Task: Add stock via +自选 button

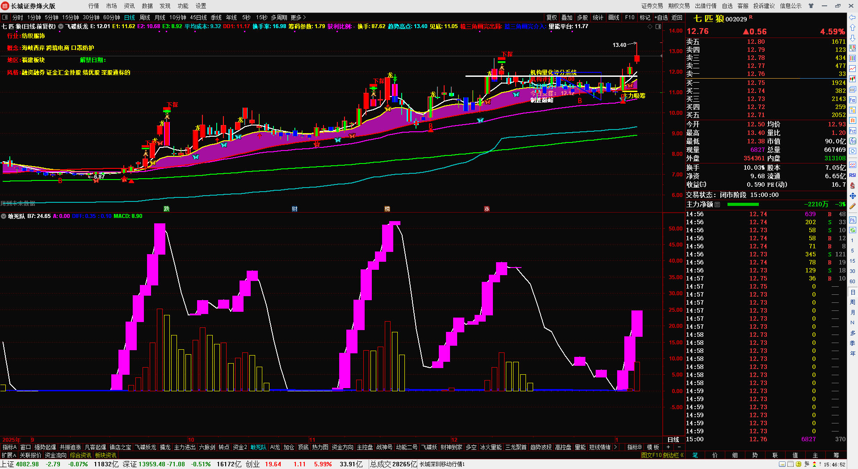Action: coord(661,17)
